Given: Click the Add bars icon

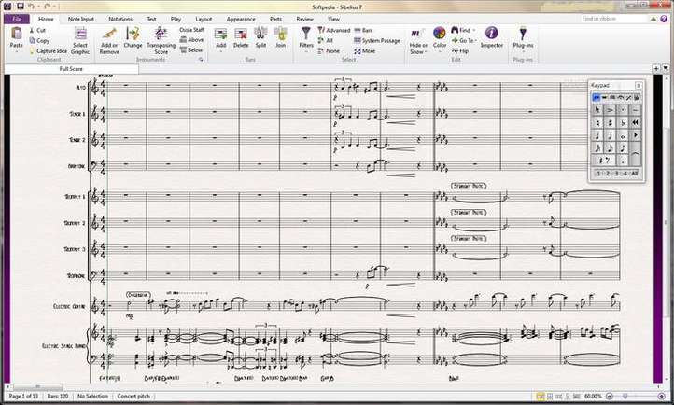Looking at the screenshot, I should [221, 34].
